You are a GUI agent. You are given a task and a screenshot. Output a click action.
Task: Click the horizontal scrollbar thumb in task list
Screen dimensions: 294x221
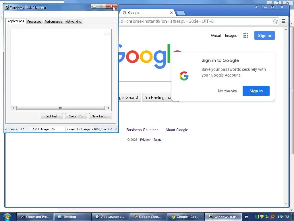[x=60, y=108]
